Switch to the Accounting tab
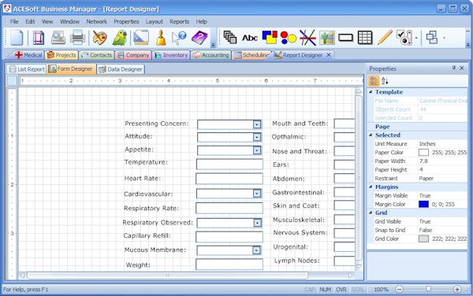Screen dimensions: 473x296 tap(210, 55)
